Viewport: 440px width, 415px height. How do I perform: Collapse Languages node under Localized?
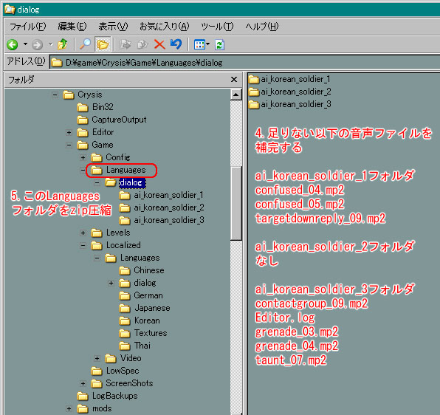tap(97, 258)
